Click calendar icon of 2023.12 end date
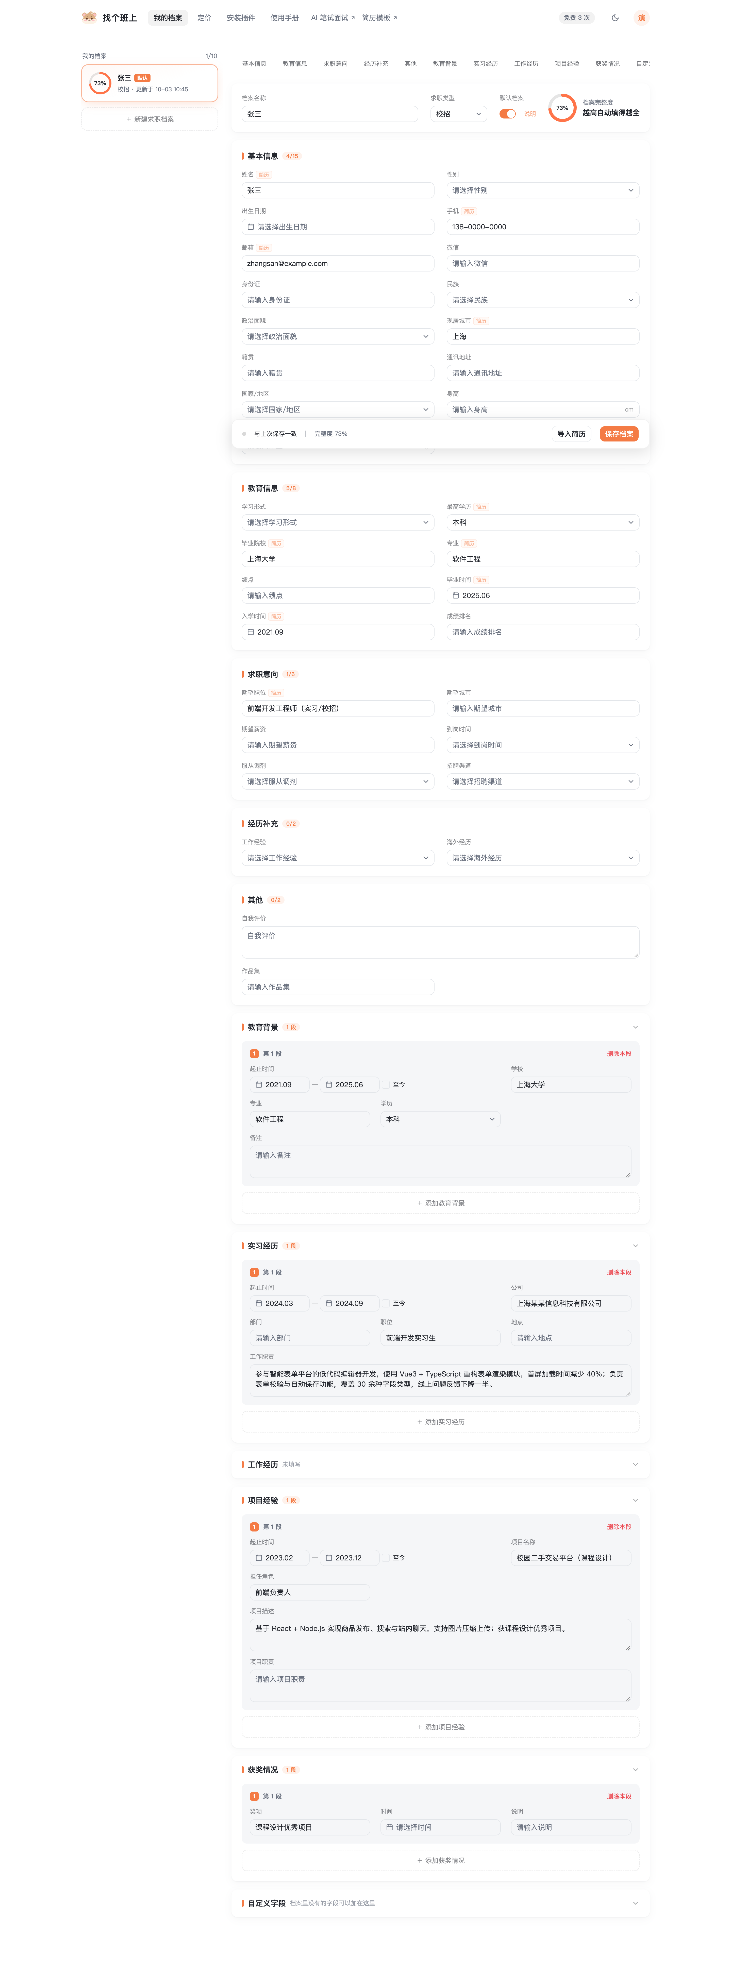Screen dimensions: 731x1975 click(x=329, y=1558)
